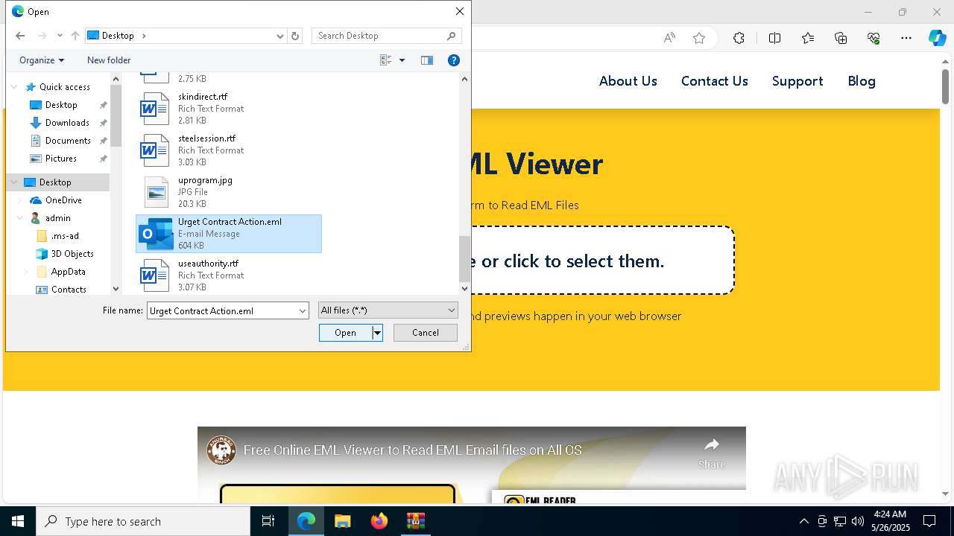The height and width of the screenshot is (536, 954).
Task: Open Edge Settings and more menu
Action: coord(906,38)
